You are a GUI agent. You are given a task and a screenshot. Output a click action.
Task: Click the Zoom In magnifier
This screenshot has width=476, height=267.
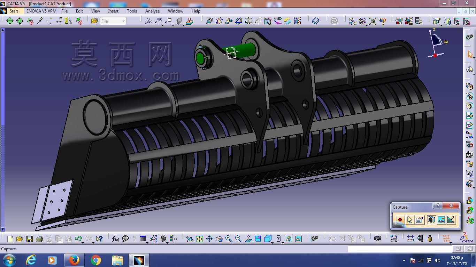pos(229,239)
